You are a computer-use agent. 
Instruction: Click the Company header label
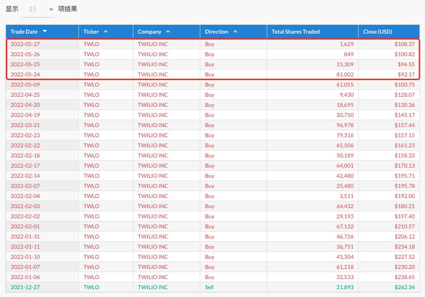tap(150, 32)
